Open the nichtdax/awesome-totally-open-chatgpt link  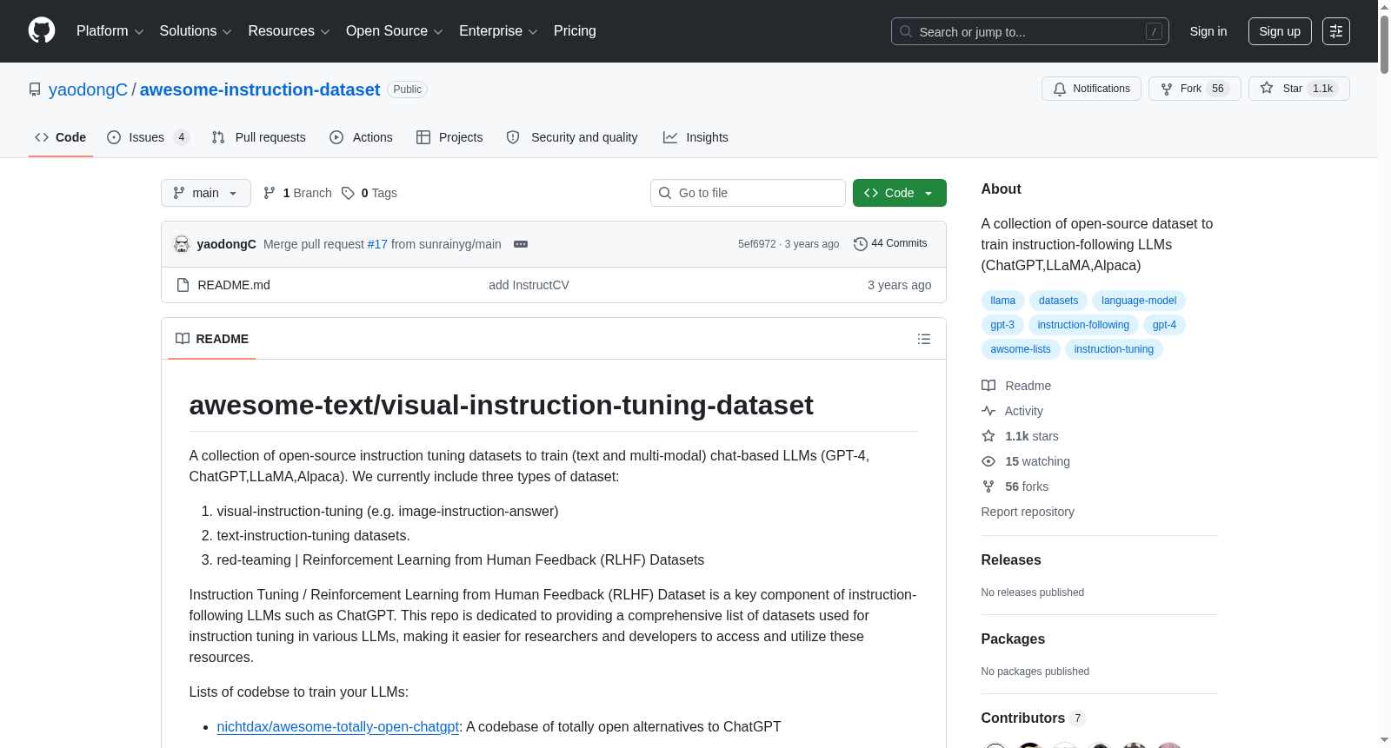[x=337, y=727]
